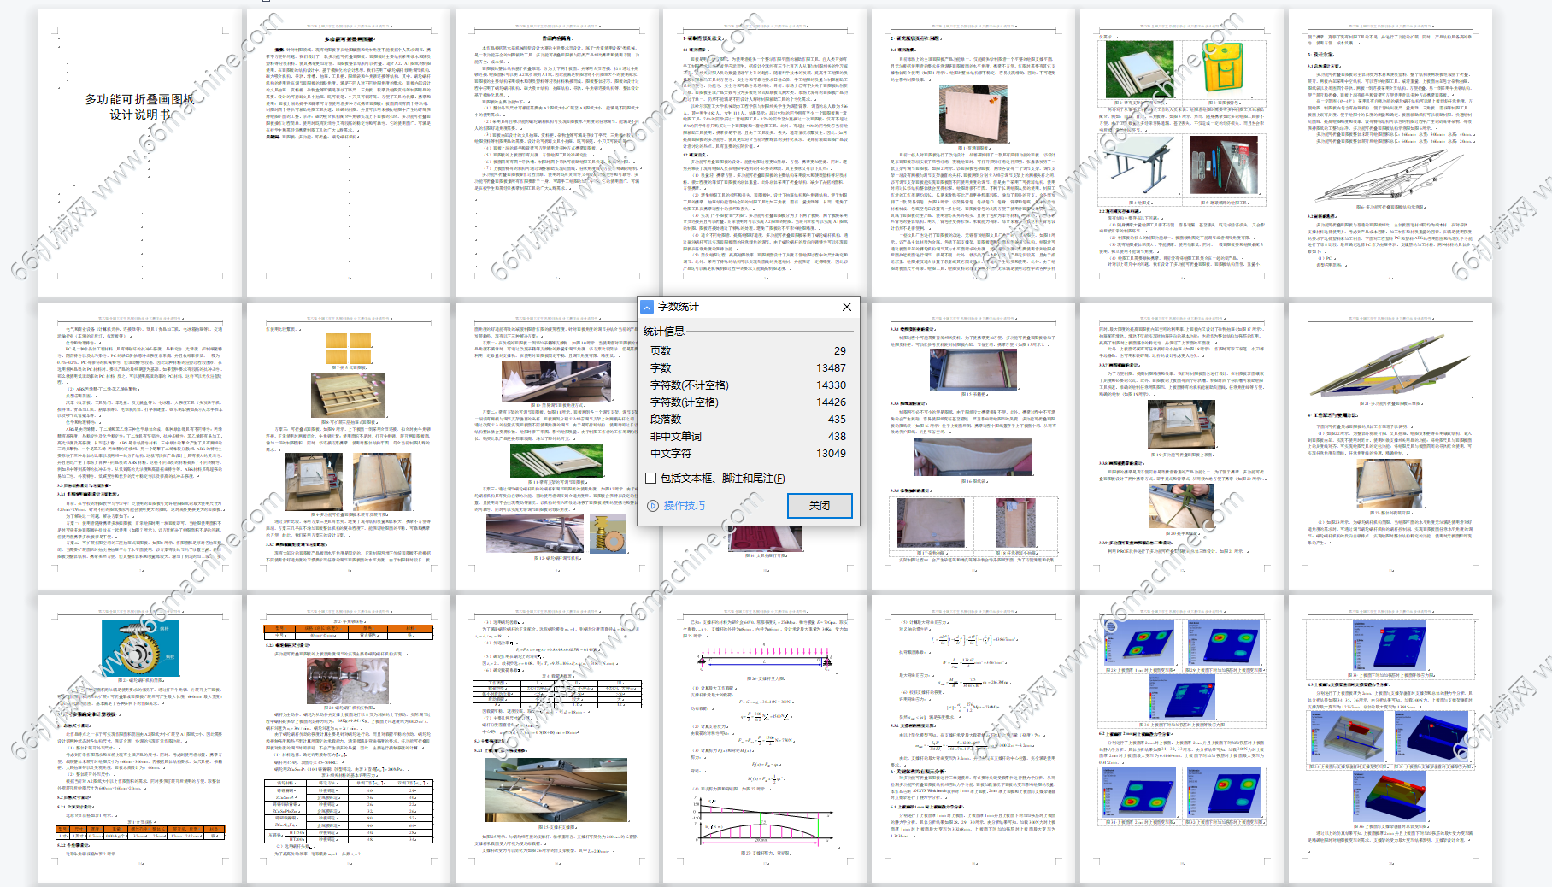Select the 多功能可折叠画图板 title page
Screen dimensions: 1552x887
(x=139, y=107)
